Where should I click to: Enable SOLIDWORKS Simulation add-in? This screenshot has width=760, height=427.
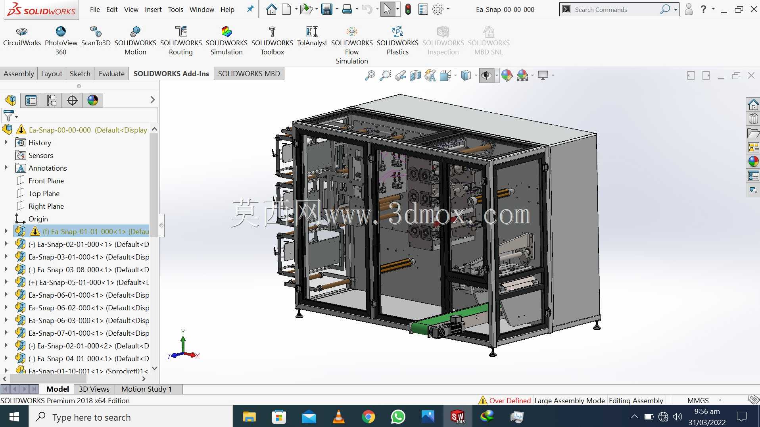point(226,41)
